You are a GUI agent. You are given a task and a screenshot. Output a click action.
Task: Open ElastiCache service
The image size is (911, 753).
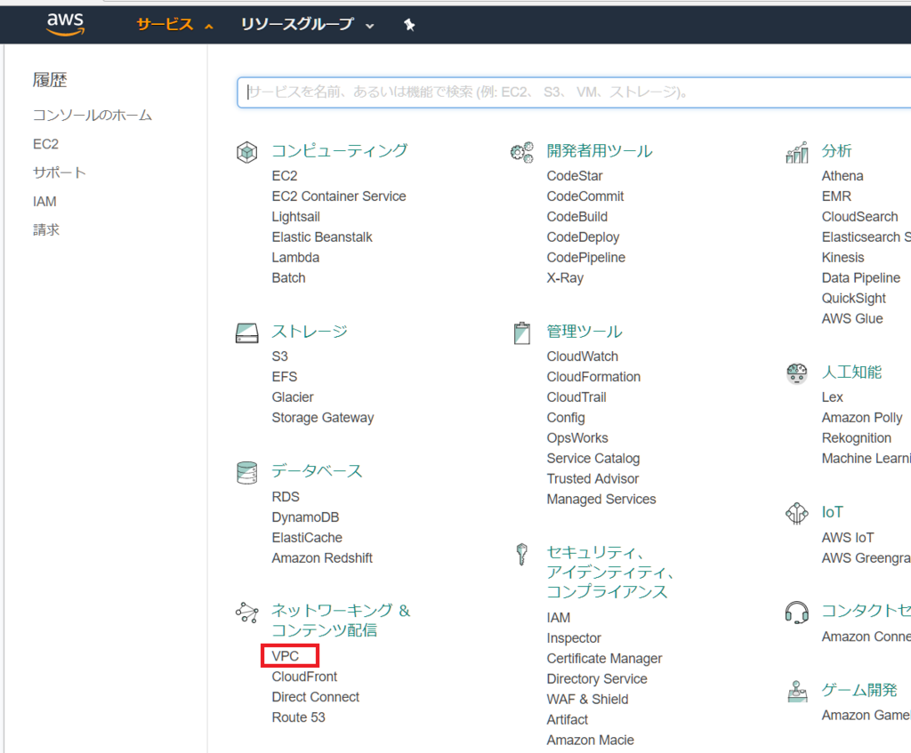[307, 538]
